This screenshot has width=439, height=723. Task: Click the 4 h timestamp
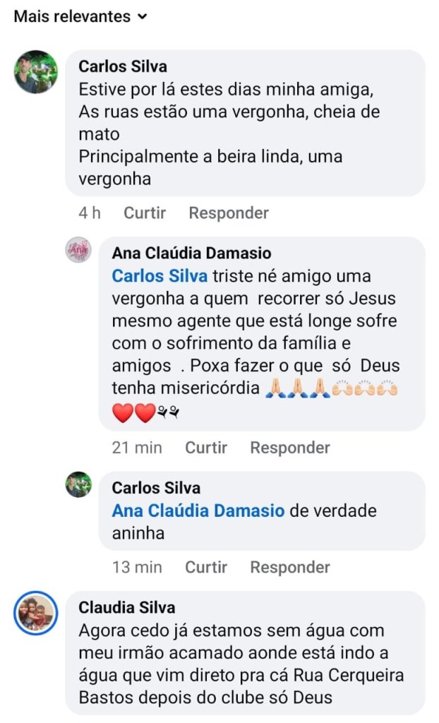pos(90,213)
